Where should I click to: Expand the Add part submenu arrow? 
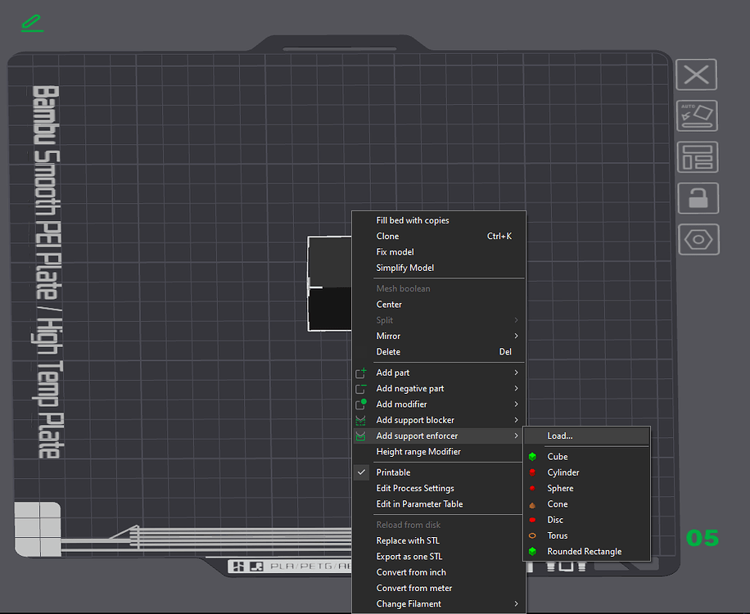(516, 372)
